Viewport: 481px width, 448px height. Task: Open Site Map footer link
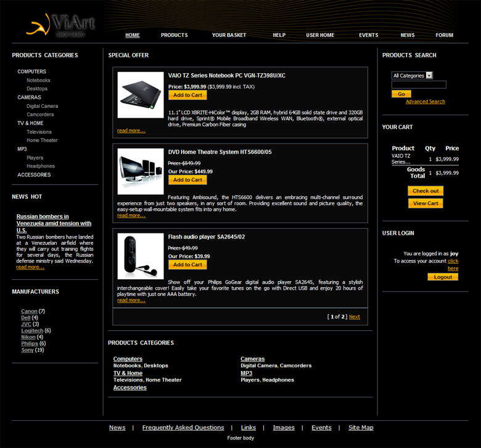pos(361,428)
